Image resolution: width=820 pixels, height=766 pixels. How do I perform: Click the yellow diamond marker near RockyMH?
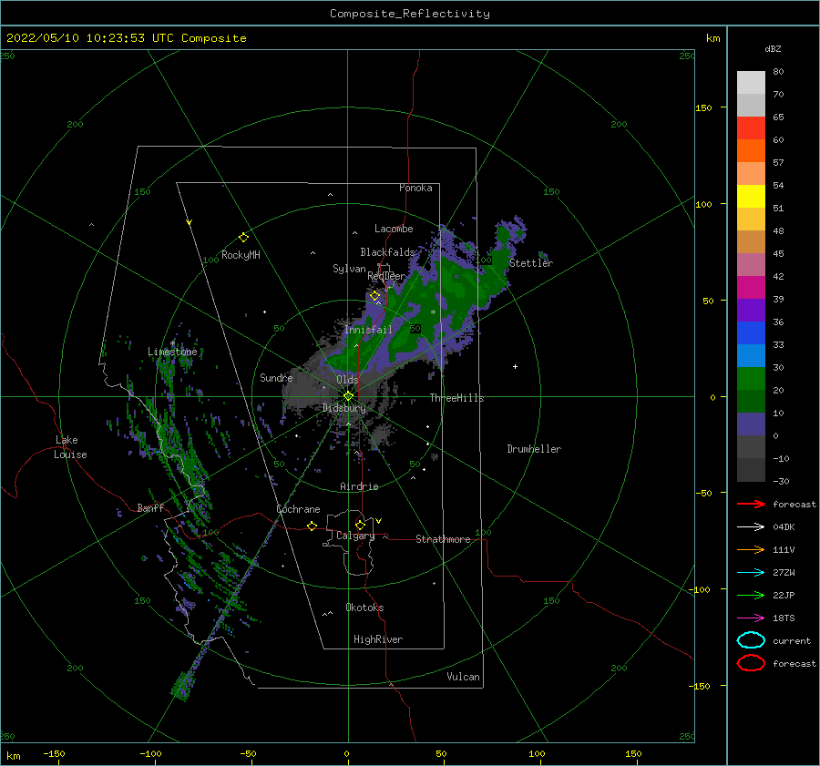(x=243, y=238)
